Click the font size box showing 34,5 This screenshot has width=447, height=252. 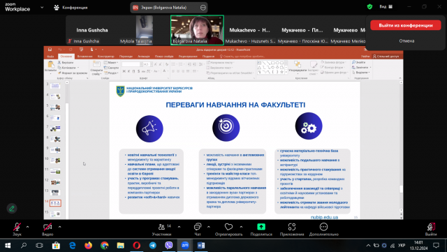tap(146, 64)
